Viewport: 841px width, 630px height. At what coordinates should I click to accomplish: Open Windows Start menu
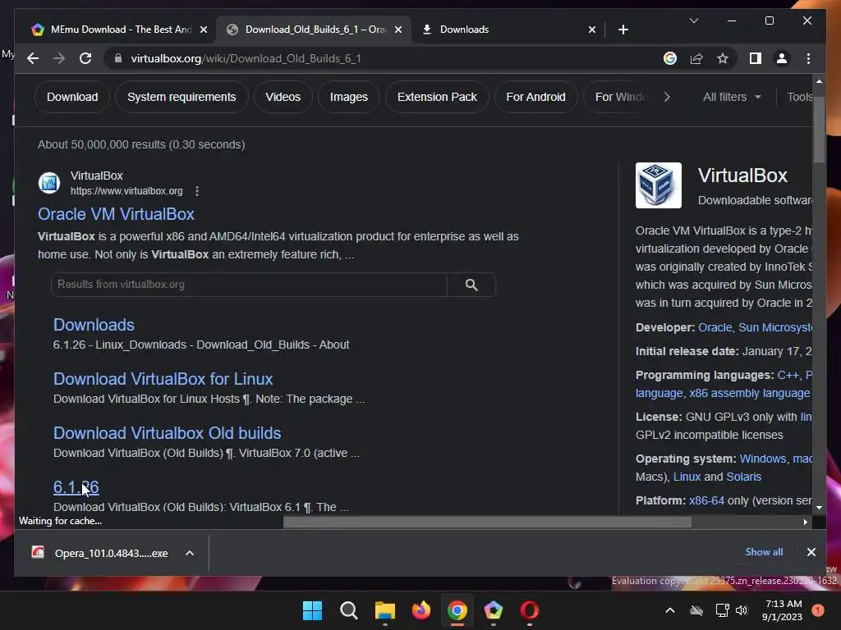point(312,610)
